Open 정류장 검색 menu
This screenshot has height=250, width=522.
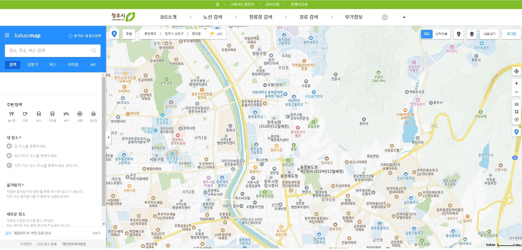pyautogui.click(x=260, y=17)
